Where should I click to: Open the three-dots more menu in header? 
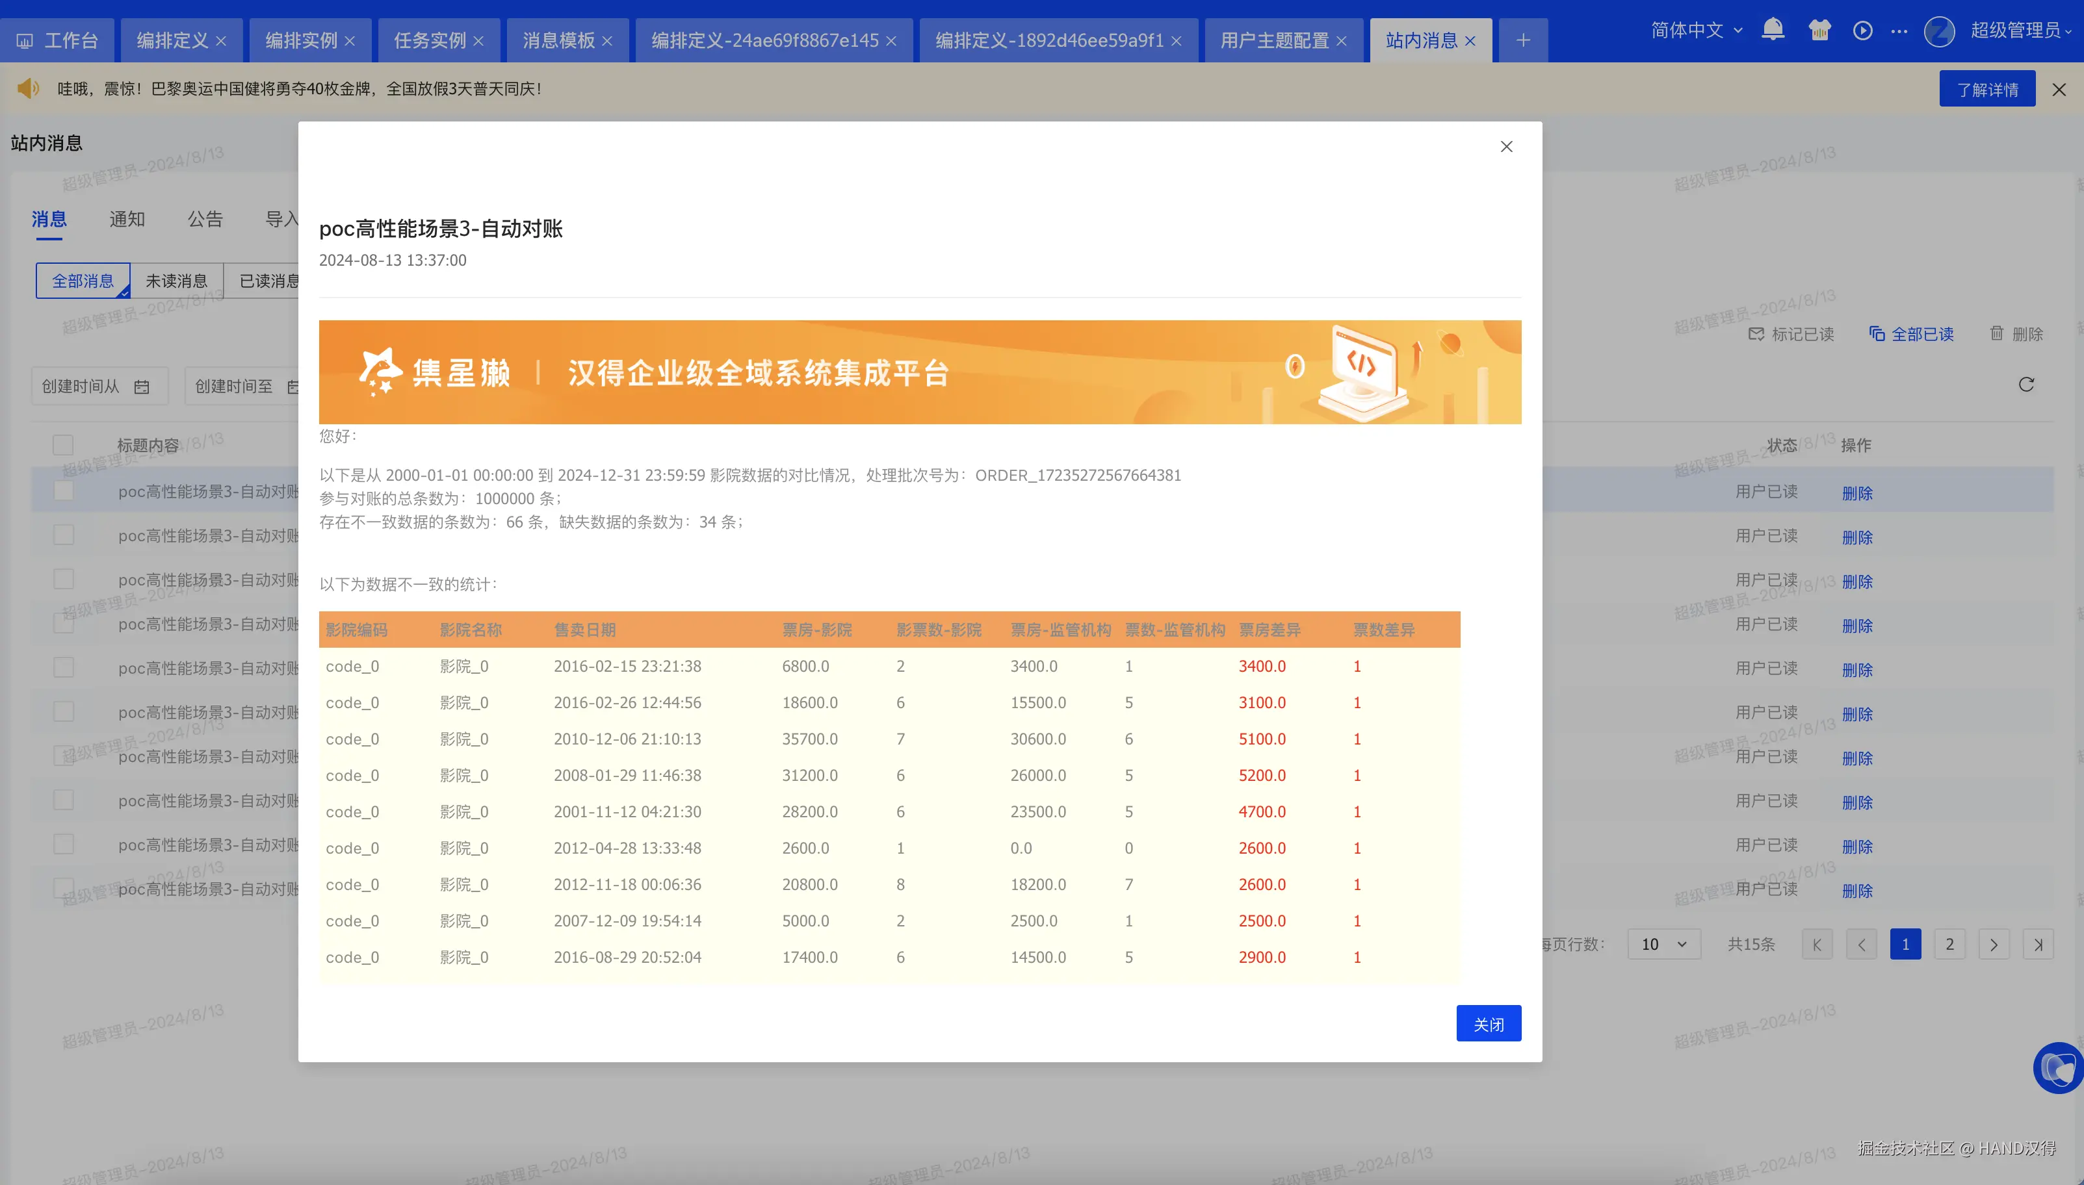(x=1899, y=31)
